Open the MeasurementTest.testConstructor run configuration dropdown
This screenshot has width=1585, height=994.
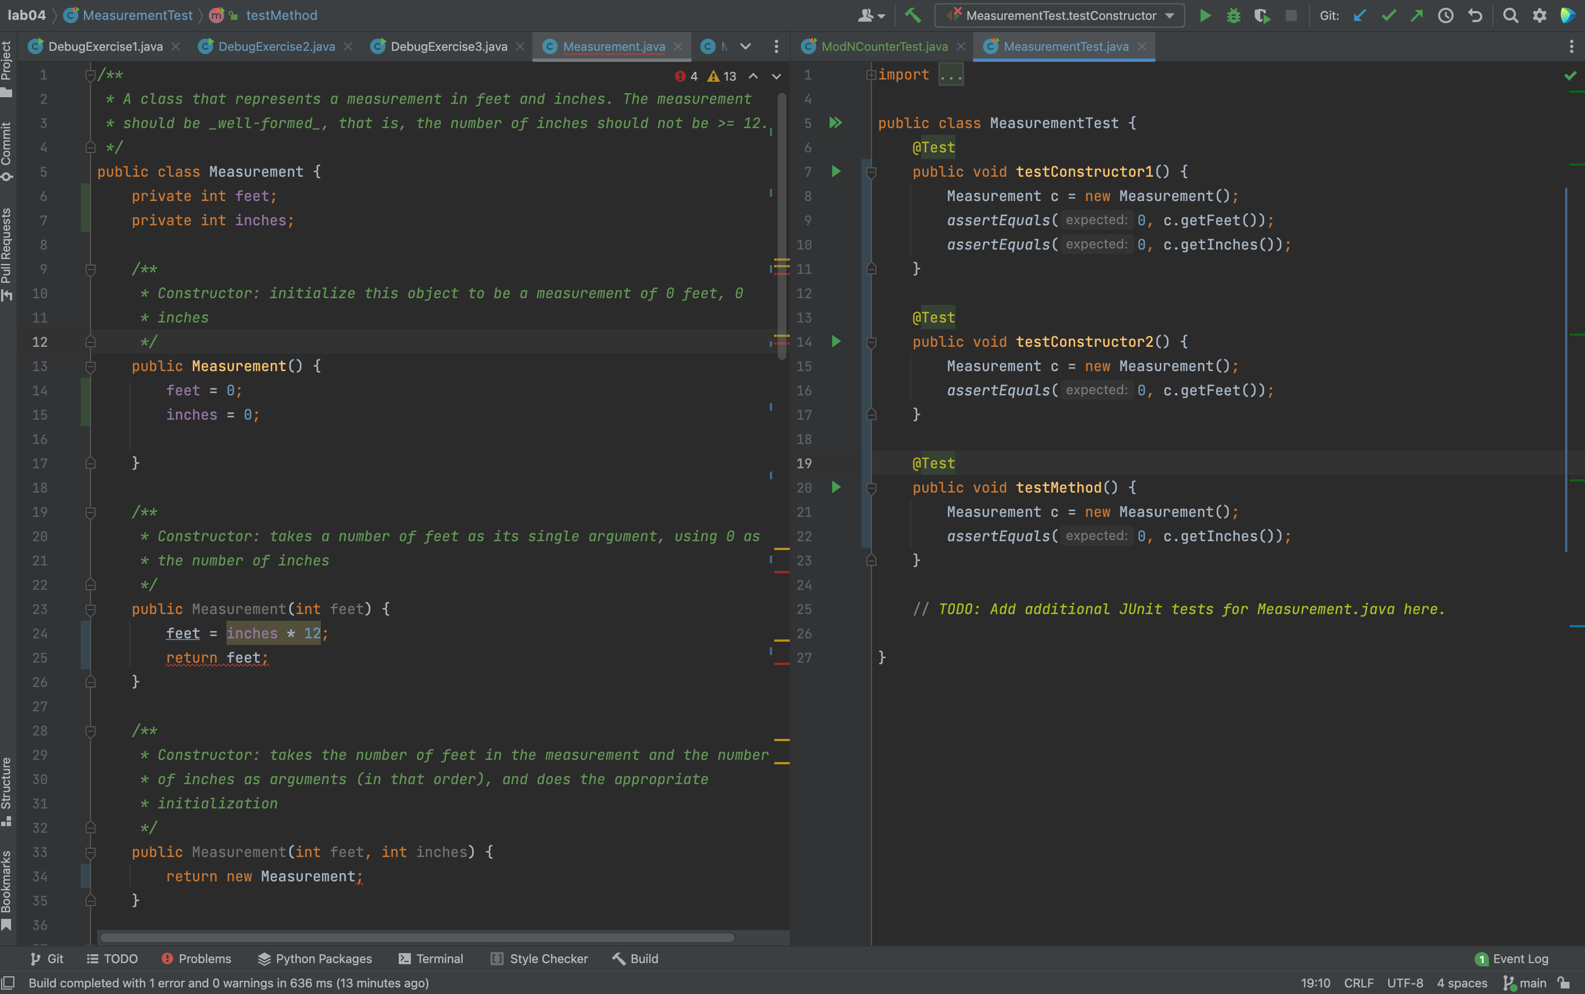[1059, 16]
